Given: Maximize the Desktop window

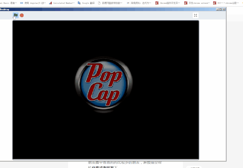Looking at the screenshot, I should click(221, 9).
